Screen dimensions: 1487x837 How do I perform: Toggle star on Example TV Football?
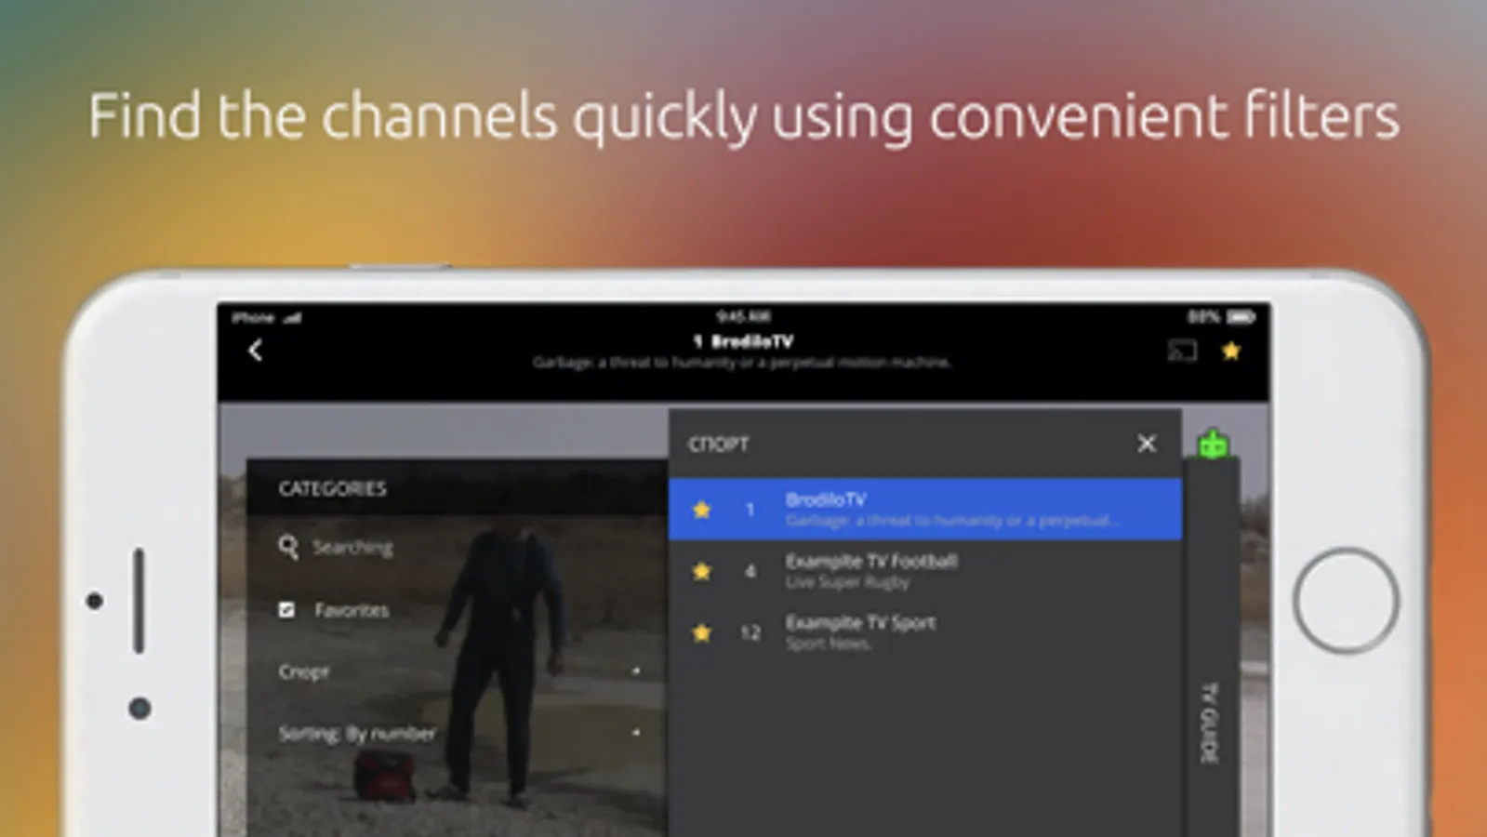702,571
